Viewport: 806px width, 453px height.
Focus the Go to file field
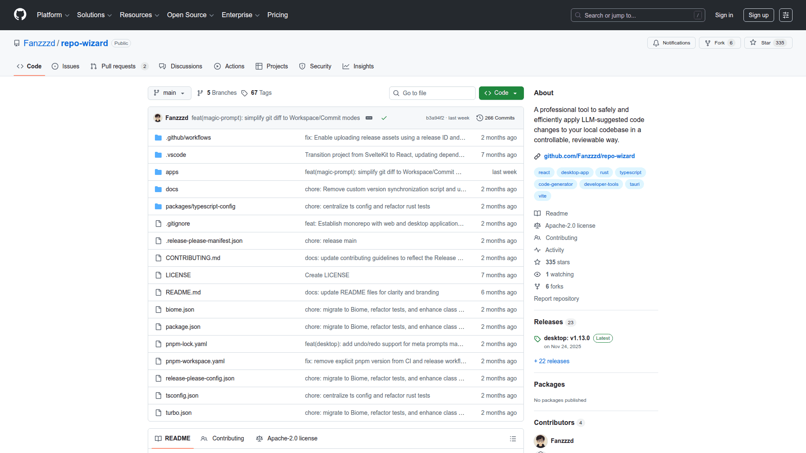coord(432,93)
